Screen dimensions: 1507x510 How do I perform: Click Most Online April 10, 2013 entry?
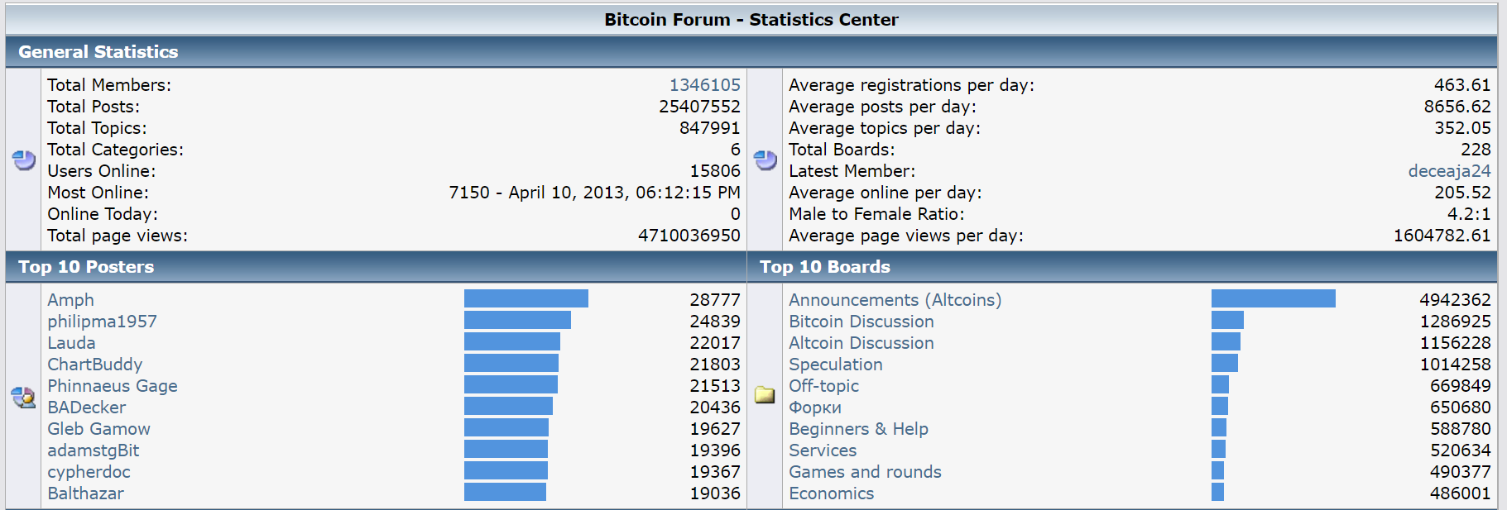coord(594,193)
